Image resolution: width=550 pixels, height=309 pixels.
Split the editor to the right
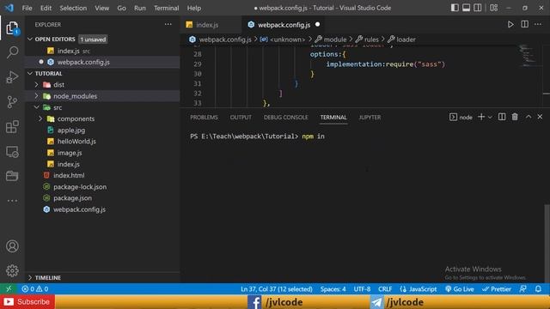point(524,25)
